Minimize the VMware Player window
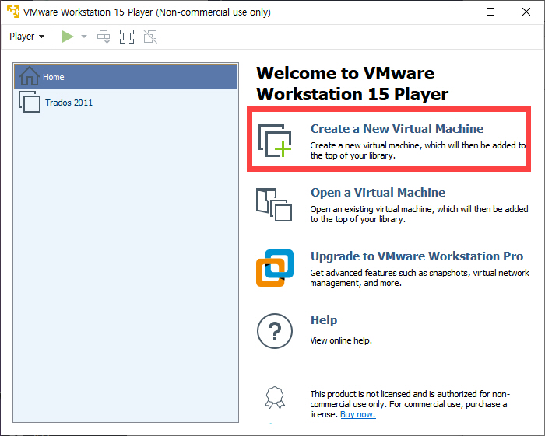 pyautogui.click(x=455, y=12)
